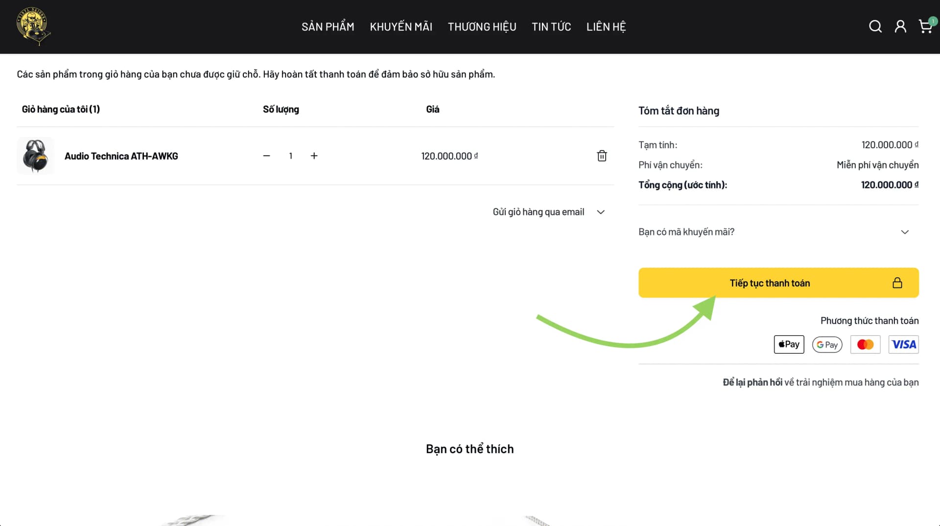Click the Miễn phí vận chuyển text
Screen dimensions: 940x526
(877, 165)
